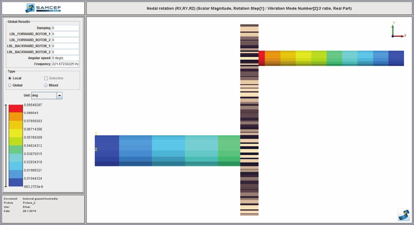Click the SAMCEF icon in bottom-right corner
The width and height of the screenshot is (414, 225).
point(404,215)
